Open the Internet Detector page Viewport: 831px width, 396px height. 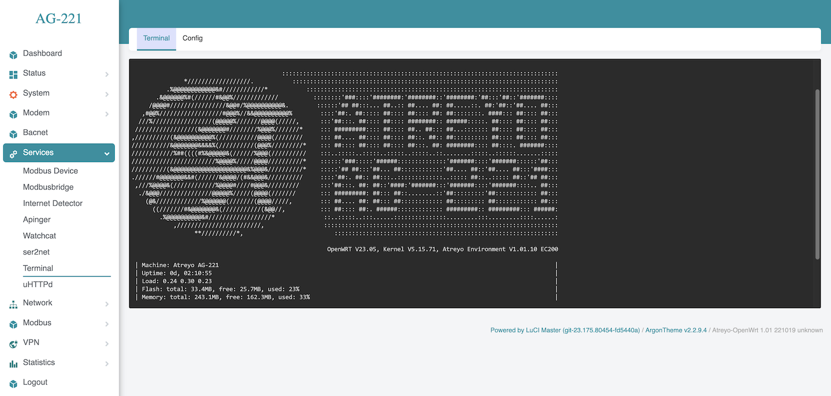pos(52,203)
